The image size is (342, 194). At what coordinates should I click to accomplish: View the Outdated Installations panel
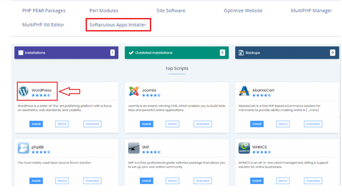pyautogui.click(x=177, y=52)
